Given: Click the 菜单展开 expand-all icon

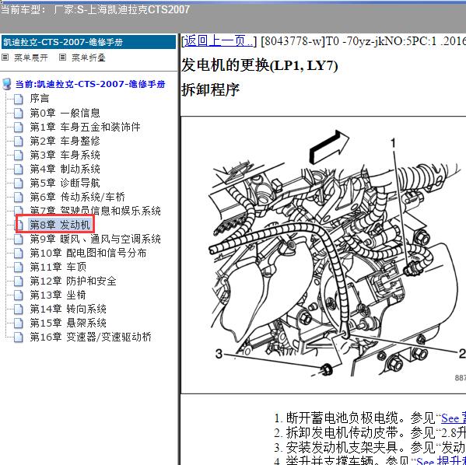Looking at the screenshot, I should [x=5, y=58].
